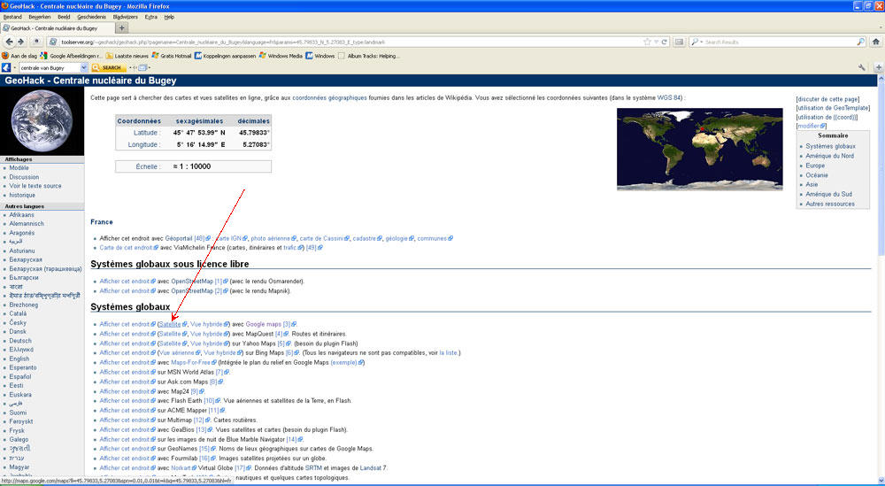Open the toolbar wrench settings icon

tap(862, 67)
